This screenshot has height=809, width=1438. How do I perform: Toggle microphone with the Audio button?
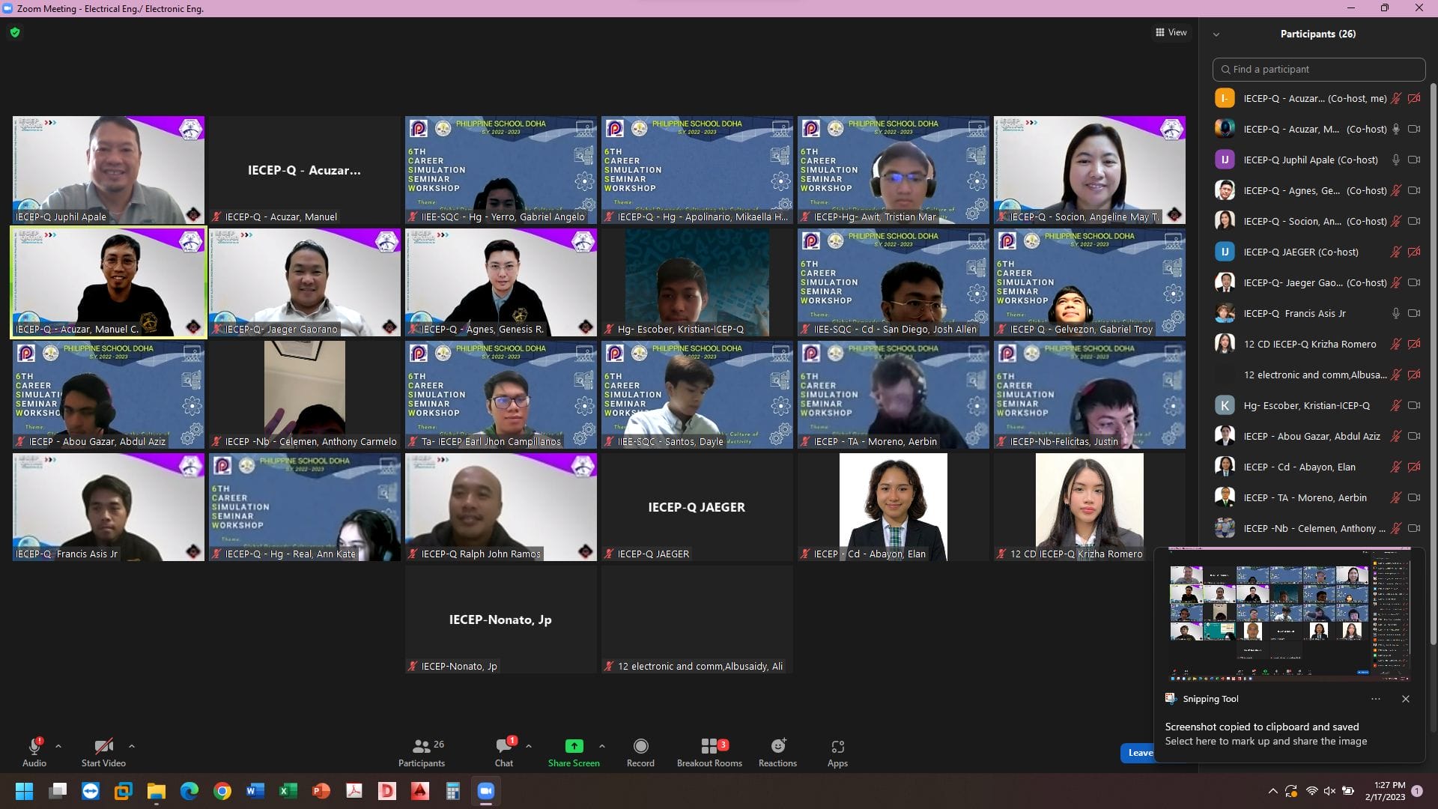(34, 752)
